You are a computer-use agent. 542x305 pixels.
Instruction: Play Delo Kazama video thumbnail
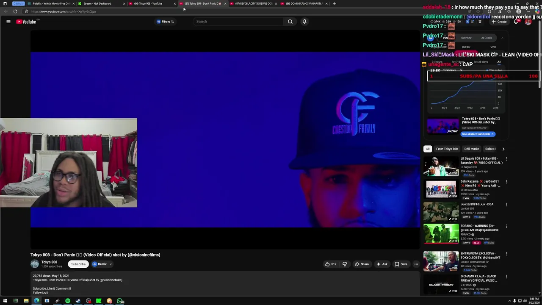tap(441, 189)
